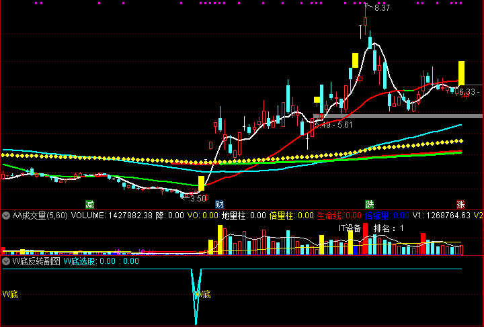Click the IT设备 sector label

(x=350, y=228)
